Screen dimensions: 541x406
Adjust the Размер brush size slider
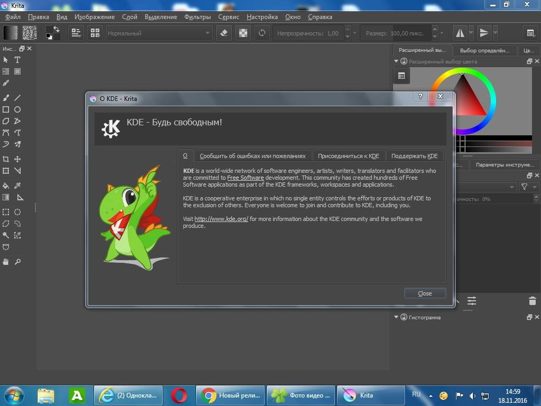click(x=396, y=33)
